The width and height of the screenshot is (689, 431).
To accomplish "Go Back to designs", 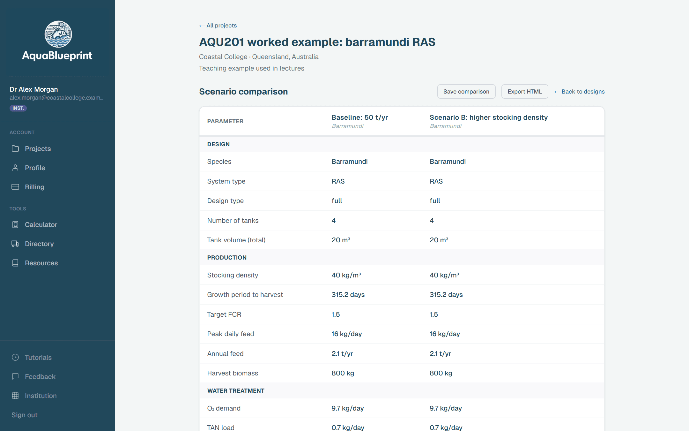I will coord(579,92).
